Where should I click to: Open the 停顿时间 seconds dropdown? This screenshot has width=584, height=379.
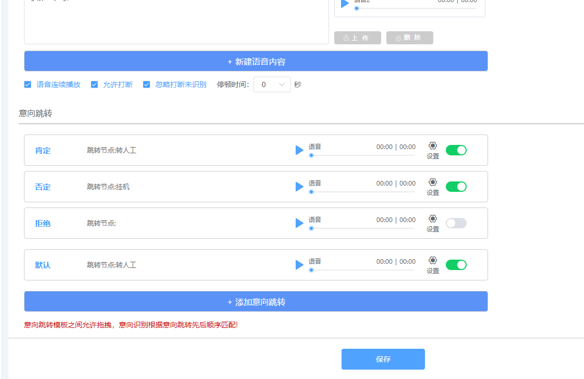(x=272, y=84)
